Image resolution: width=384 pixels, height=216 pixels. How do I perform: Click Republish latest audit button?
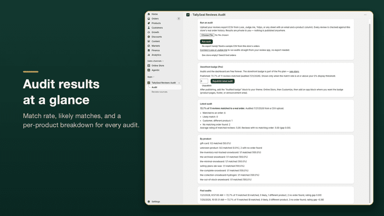point(222,81)
